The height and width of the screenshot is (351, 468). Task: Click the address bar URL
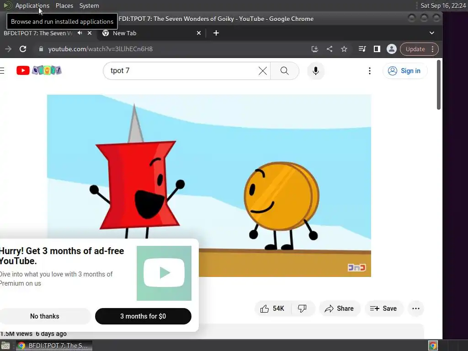[x=100, y=49]
